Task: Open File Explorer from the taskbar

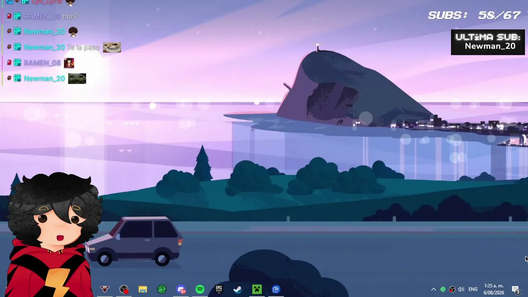Action: [143, 289]
